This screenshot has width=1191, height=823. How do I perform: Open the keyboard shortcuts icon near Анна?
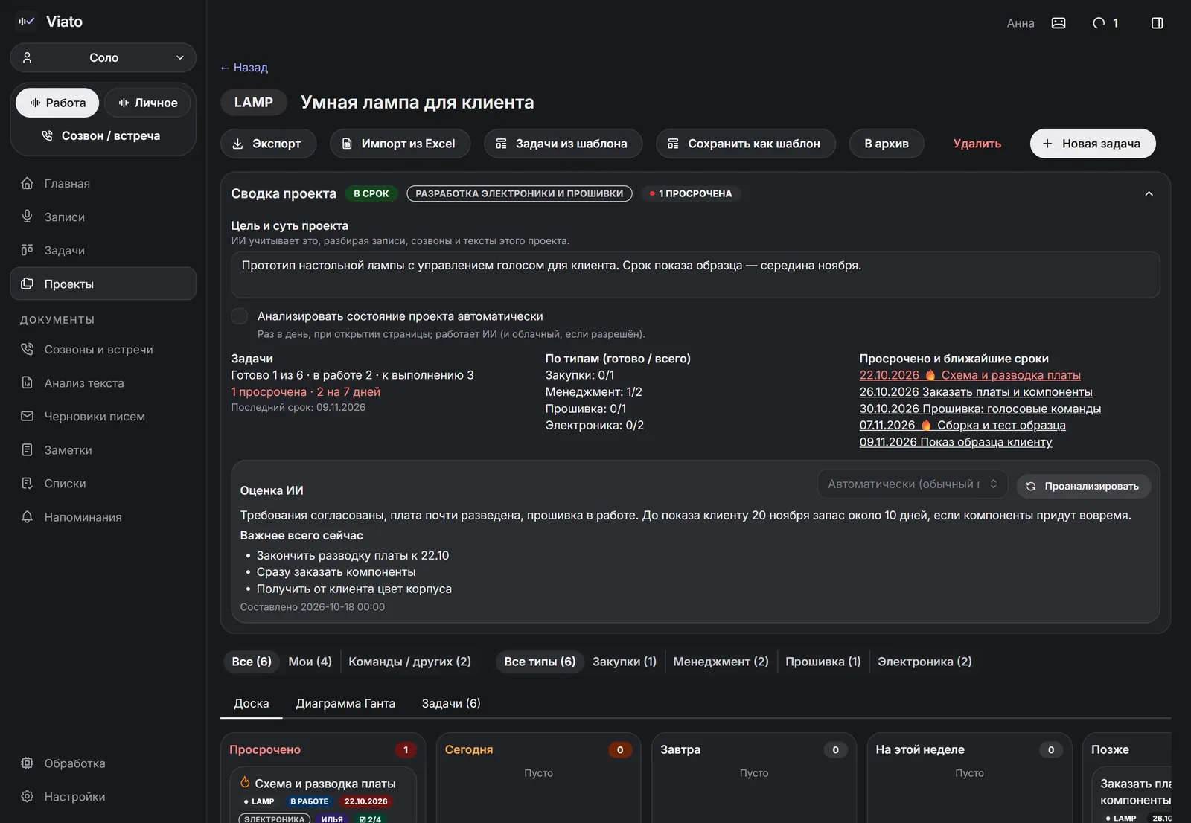[x=1058, y=23]
